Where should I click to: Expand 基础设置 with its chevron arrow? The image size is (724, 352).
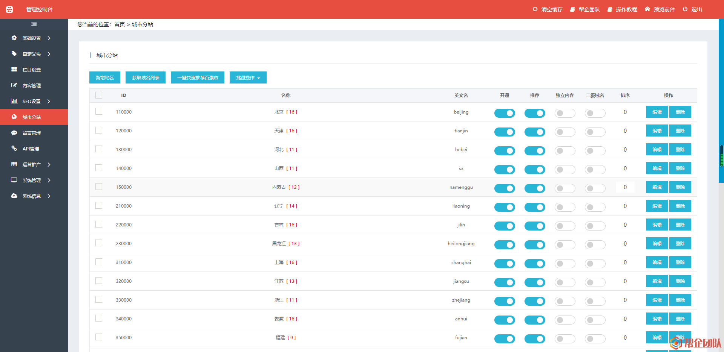(x=49, y=38)
